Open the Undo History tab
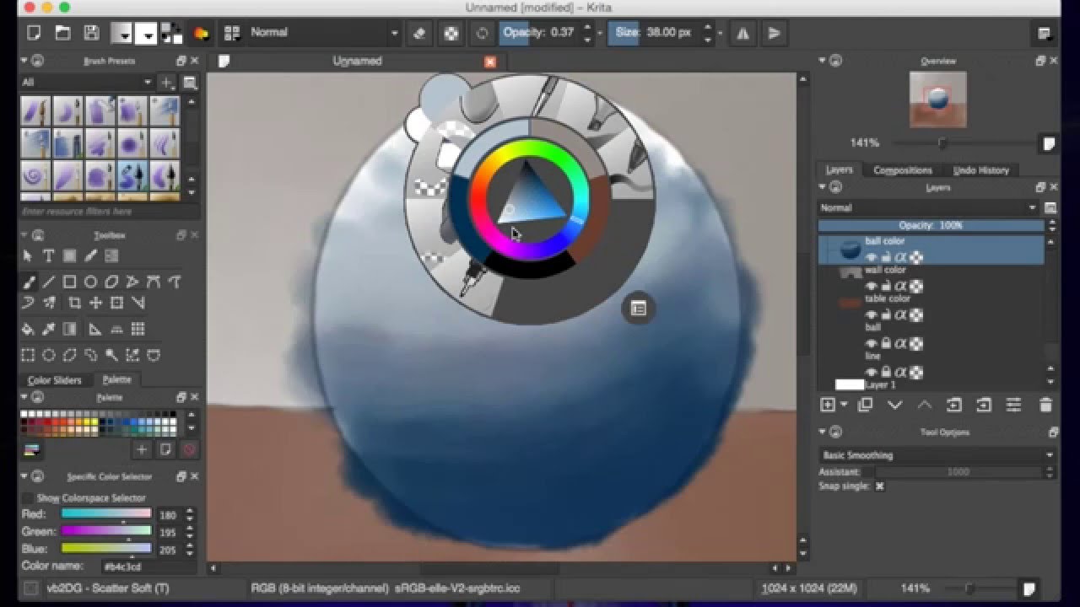Screen dimensions: 1080x607 (x=981, y=169)
